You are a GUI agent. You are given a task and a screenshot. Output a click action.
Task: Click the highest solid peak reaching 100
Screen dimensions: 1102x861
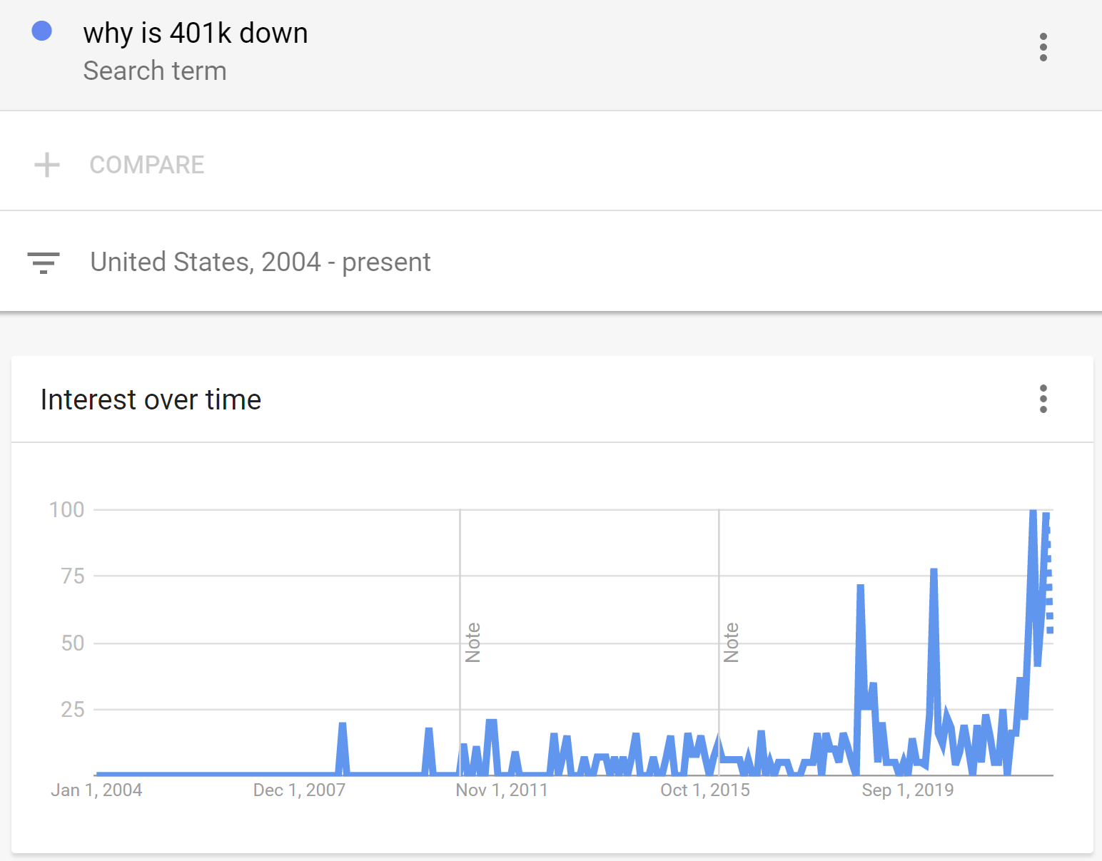click(1033, 514)
